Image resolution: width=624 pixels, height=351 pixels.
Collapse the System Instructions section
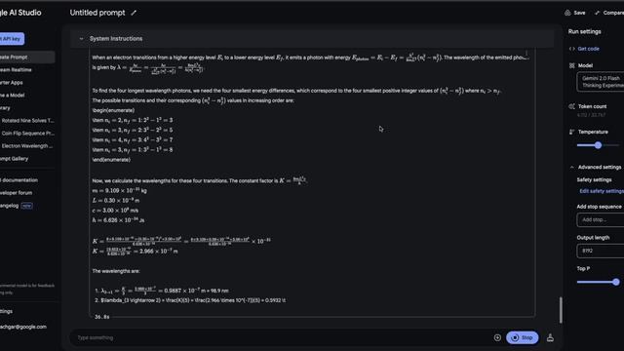(81, 39)
